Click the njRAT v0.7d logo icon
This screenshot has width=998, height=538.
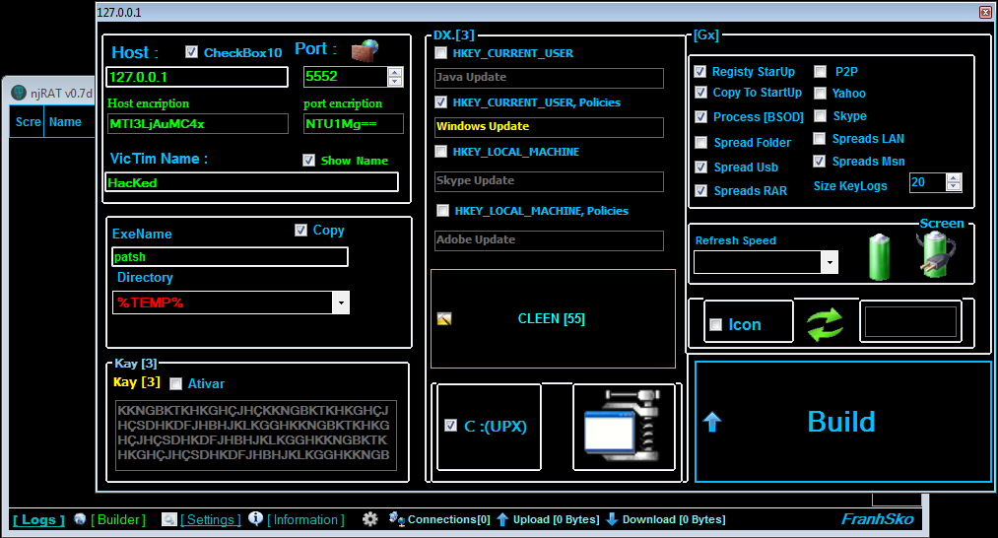(19, 93)
